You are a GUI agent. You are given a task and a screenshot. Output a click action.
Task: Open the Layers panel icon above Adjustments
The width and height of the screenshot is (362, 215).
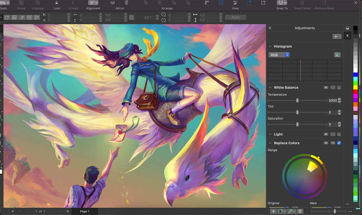[347, 28]
